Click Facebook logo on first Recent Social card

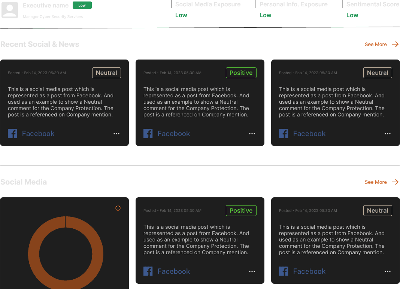pyautogui.click(x=12, y=133)
